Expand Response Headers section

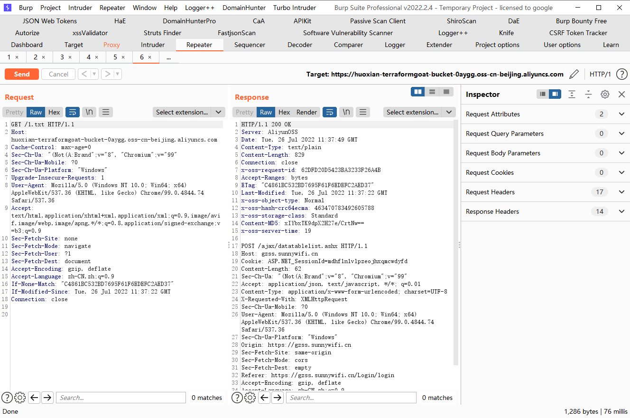pos(621,211)
